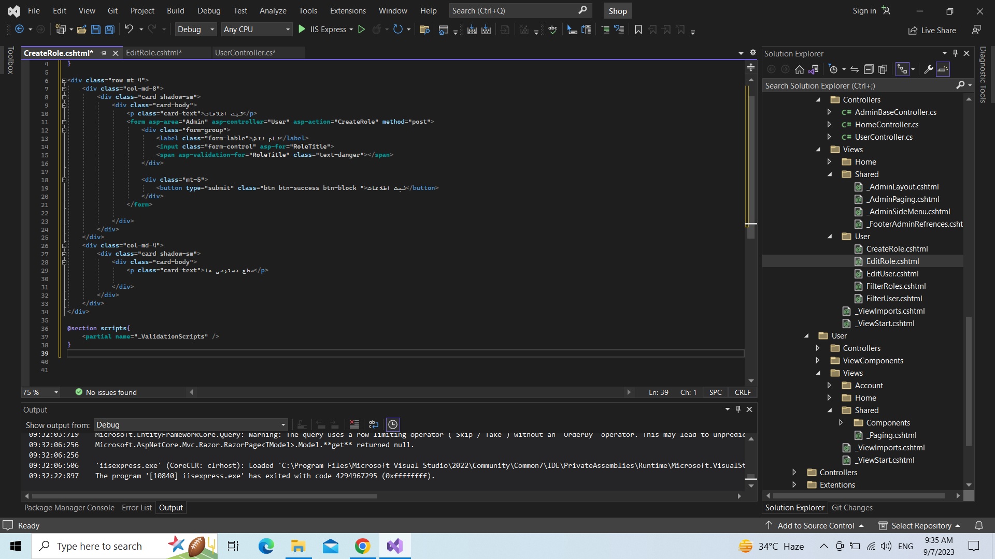Collapse the Shared folder under Admin Views
995x559 pixels.
point(830,174)
